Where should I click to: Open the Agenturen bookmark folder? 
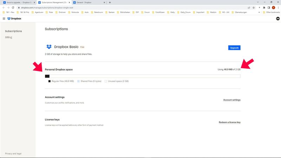click(38, 12)
